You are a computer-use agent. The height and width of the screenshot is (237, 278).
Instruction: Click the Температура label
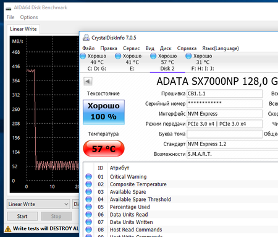[103, 134]
